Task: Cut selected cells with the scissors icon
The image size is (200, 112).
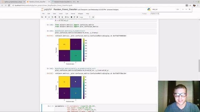Action: pyautogui.click(x=49, y=17)
